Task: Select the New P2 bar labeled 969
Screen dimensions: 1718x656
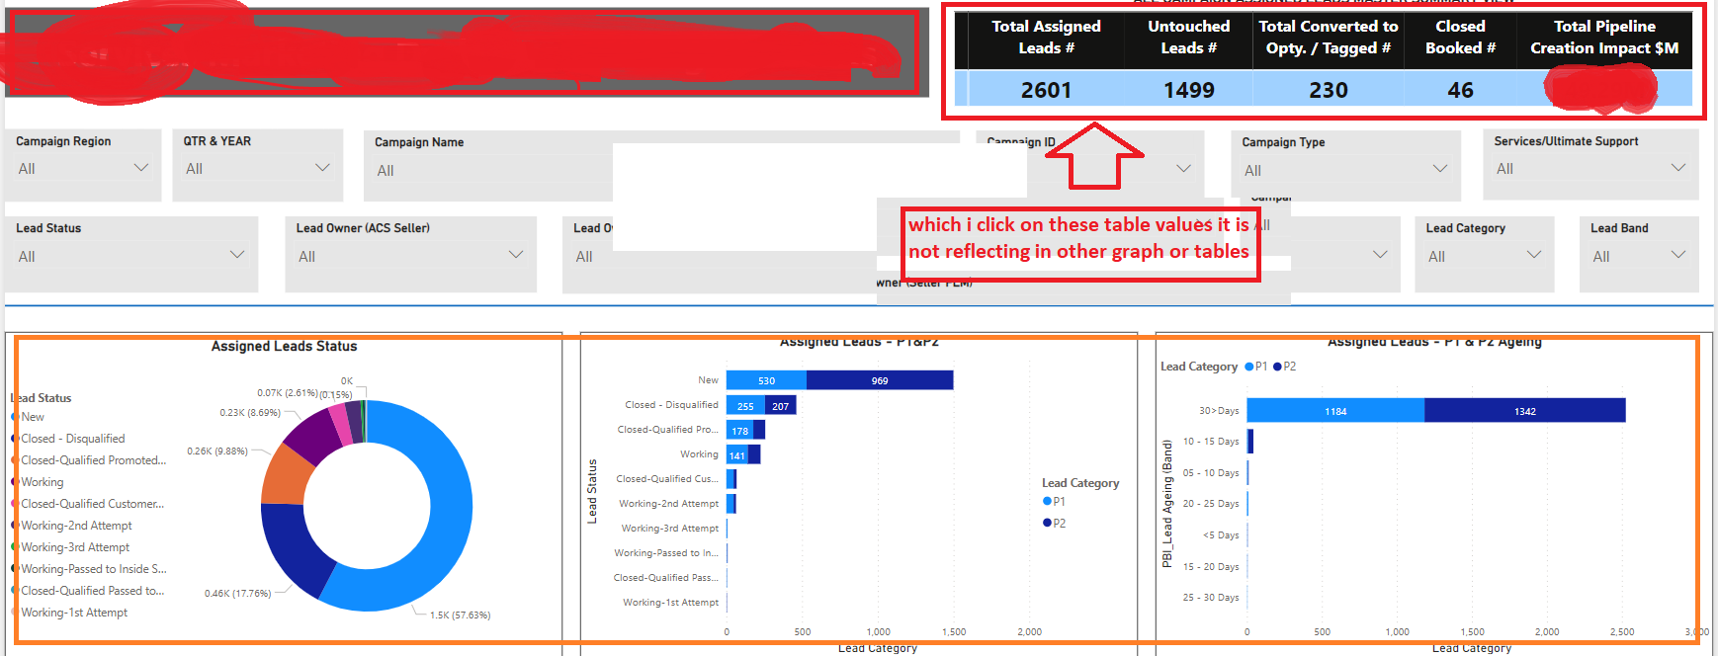Action: coord(880,380)
